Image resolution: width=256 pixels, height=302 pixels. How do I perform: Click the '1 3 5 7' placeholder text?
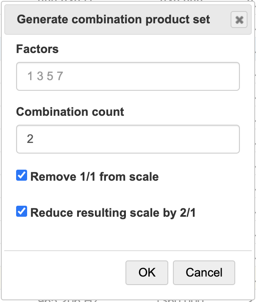(x=45, y=76)
